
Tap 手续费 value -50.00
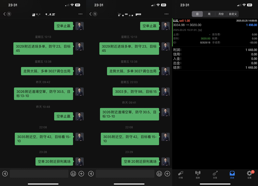click(253, 42)
